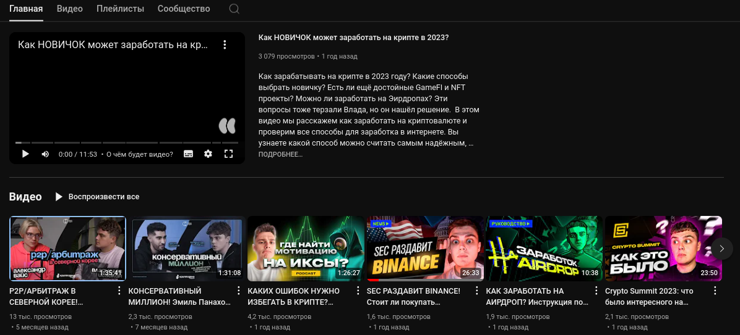This screenshot has height=335, width=740.
Task: Click Воспроизвести все button
Action: (x=97, y=197)
